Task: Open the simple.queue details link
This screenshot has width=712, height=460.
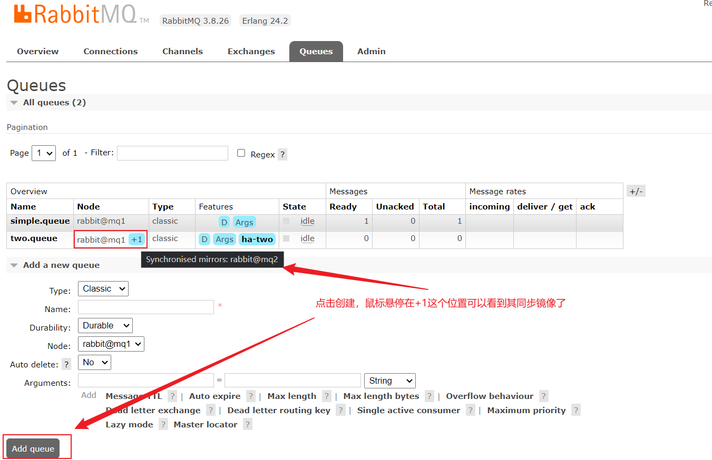Action: (x=40, y=221)
